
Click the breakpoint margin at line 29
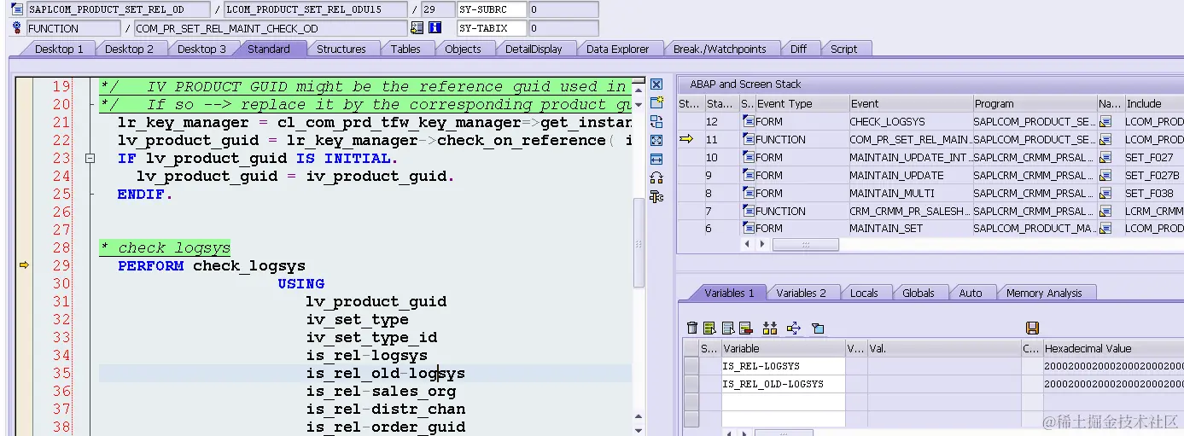point(24,265)
